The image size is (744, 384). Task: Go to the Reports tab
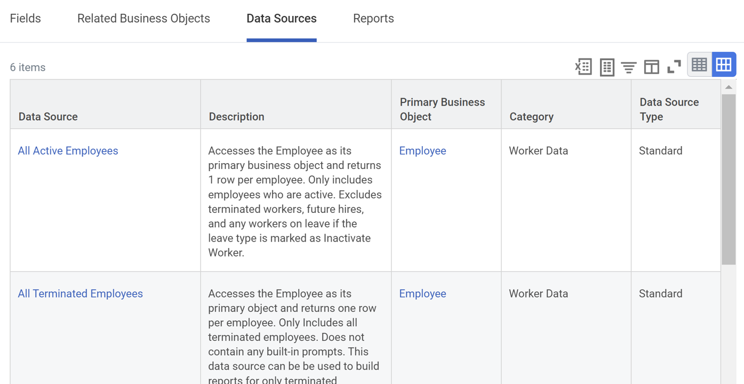click(373, 19)
